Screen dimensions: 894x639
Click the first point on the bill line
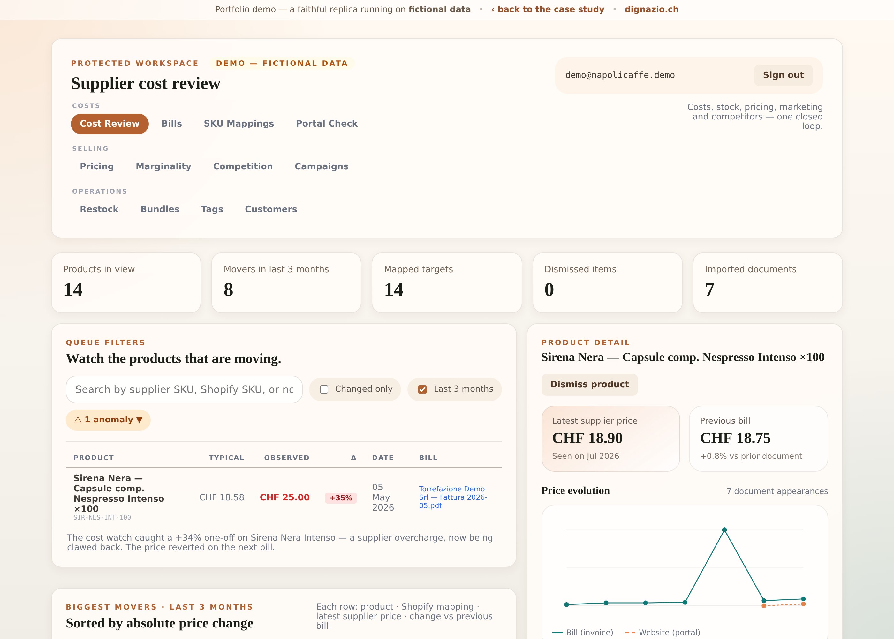[566, 605]
